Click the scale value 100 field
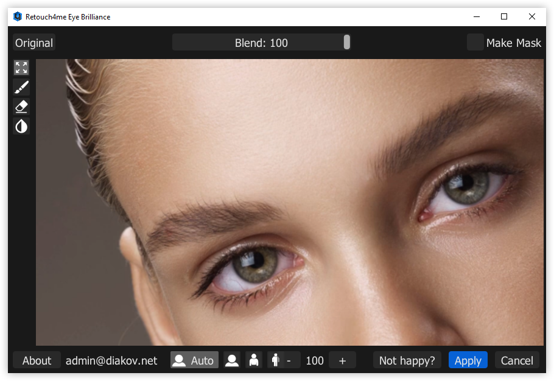 point(315,360)
